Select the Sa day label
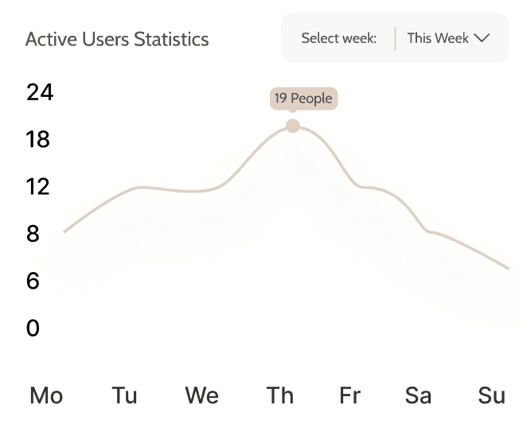This screenshot has width=523, height=432. [x=419, y=395]
